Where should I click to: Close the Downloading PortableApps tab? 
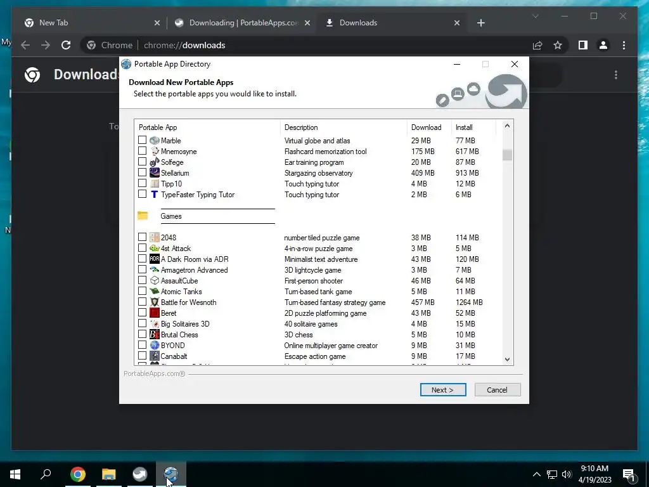point(307,23)
